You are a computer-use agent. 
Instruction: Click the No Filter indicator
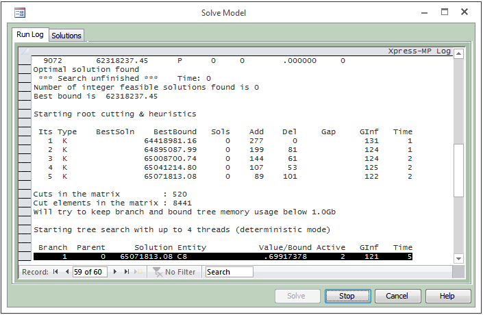[174, 272]
